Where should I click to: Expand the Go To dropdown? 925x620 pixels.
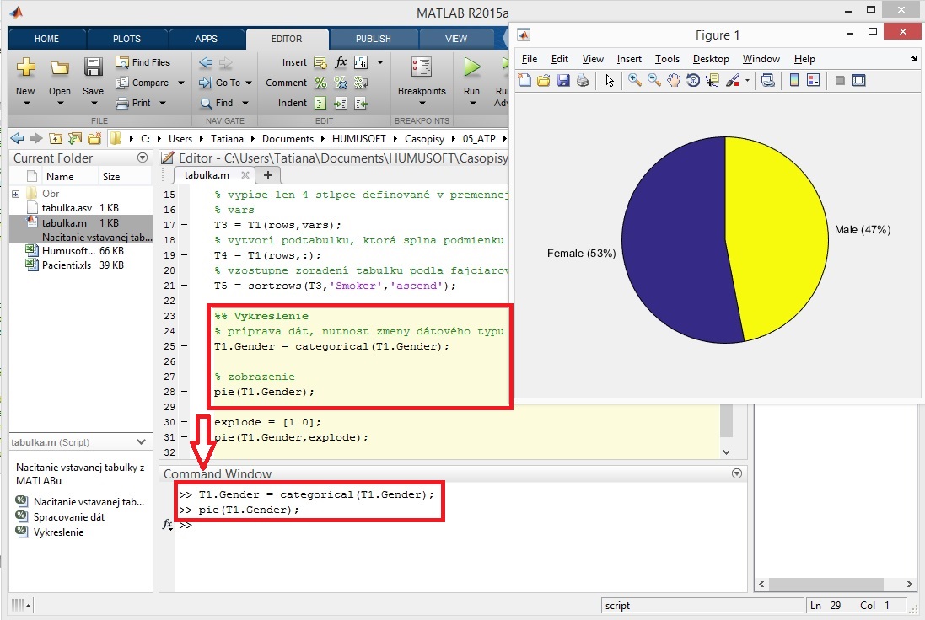tap(249, 83)
